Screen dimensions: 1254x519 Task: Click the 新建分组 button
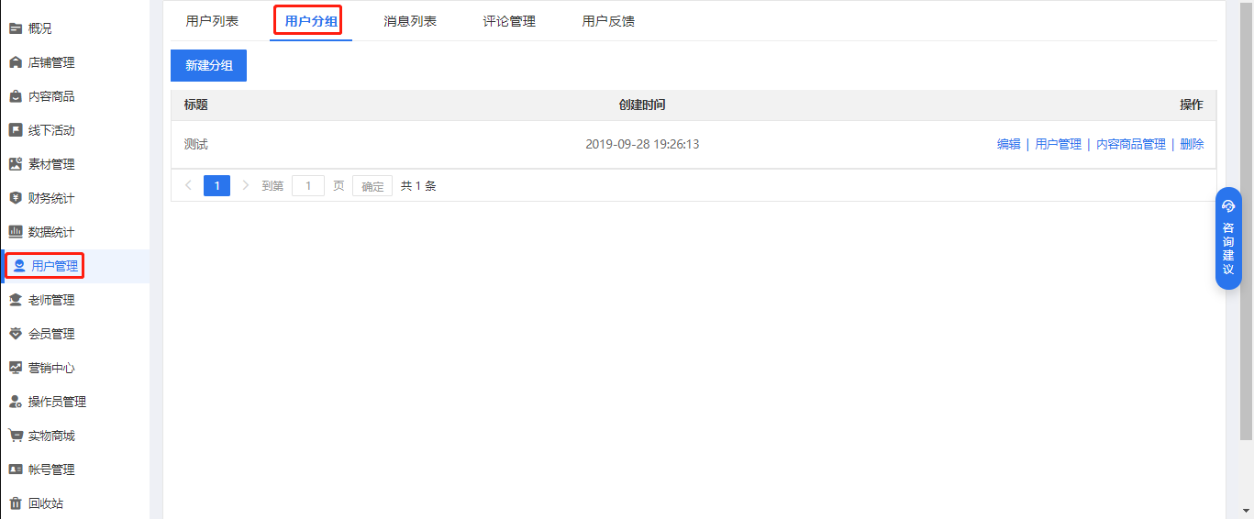click(x=208, y=65)
